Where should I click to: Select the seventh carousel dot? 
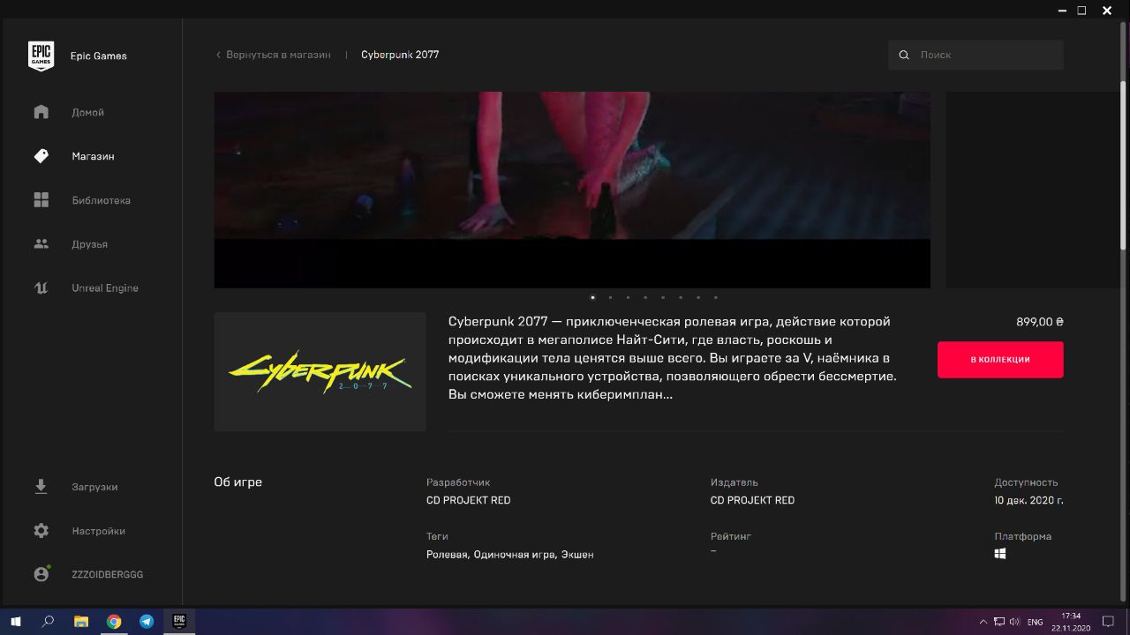point(698,297)
